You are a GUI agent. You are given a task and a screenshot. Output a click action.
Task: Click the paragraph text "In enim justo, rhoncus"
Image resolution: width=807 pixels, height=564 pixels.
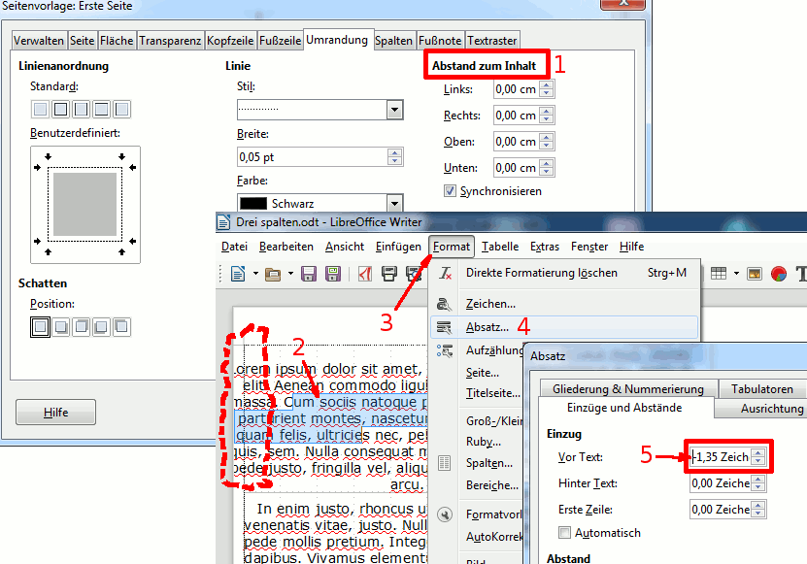[335, 509]
